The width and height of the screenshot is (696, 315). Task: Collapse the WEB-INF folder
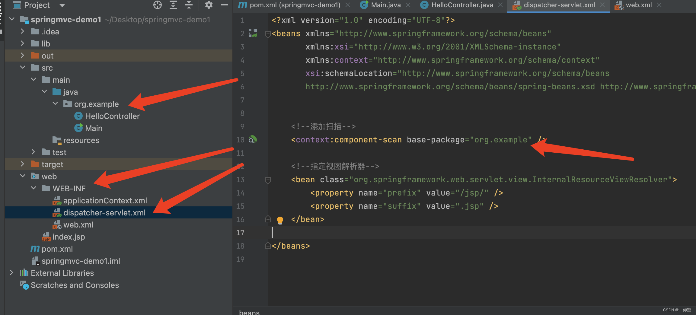(34, 188)
